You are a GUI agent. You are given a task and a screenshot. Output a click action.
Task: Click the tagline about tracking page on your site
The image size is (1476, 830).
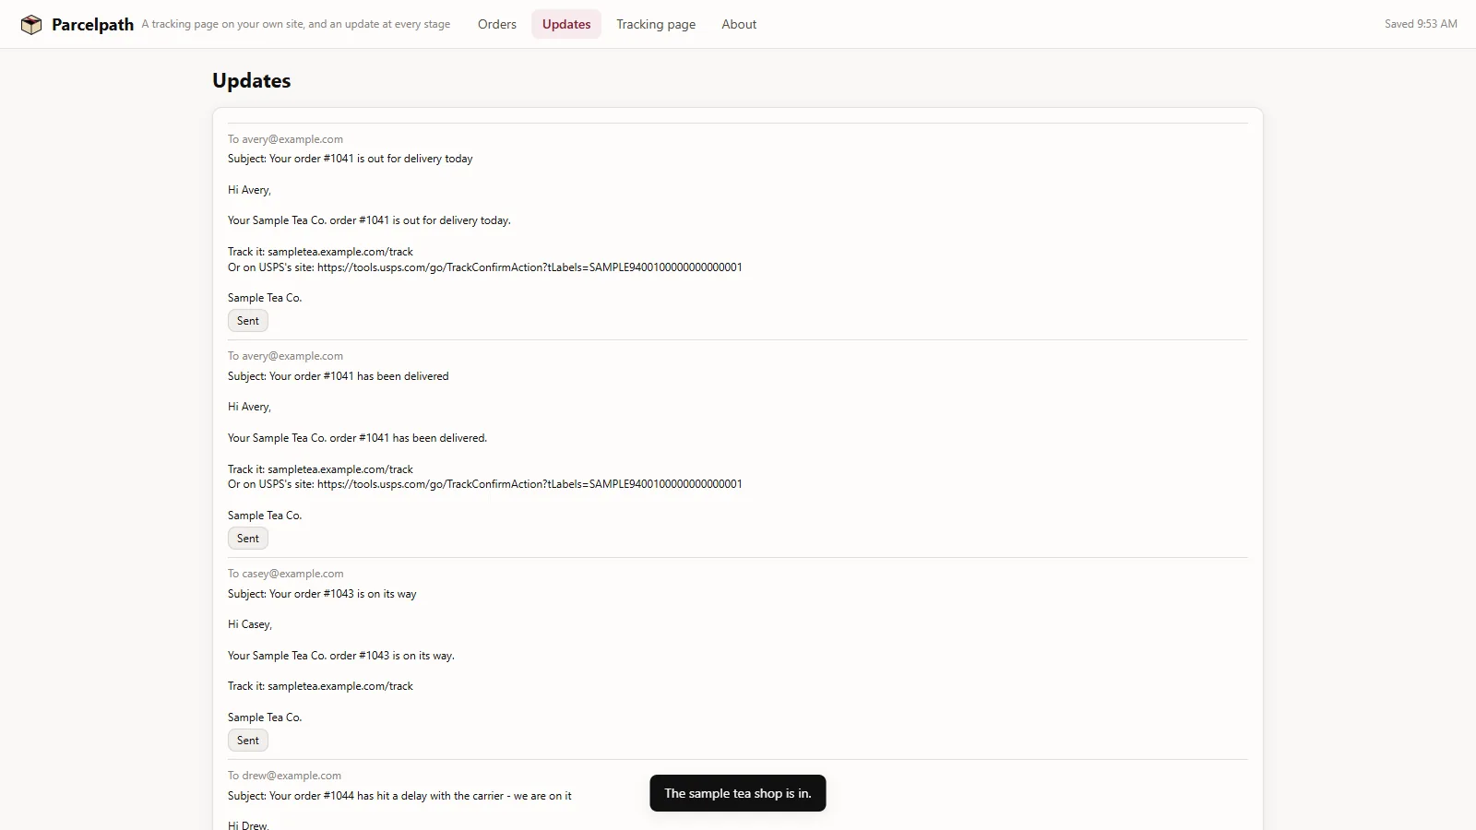point(296,24)
